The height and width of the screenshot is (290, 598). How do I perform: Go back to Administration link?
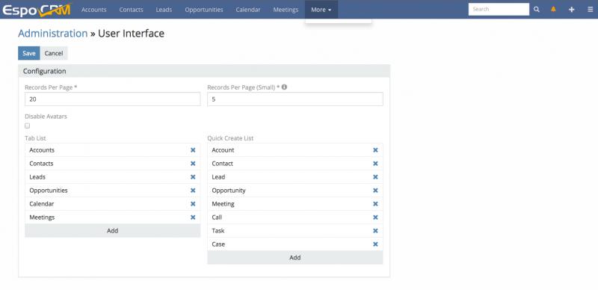(53, 34)
